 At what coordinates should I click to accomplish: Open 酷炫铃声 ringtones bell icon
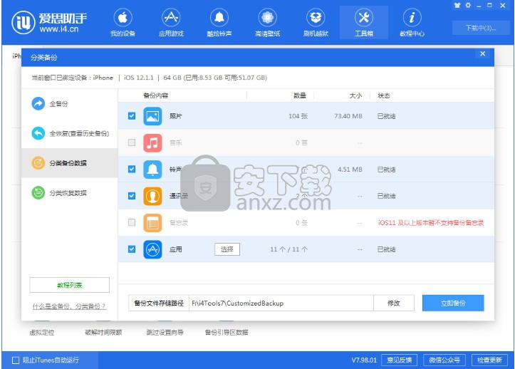[219, 18]
